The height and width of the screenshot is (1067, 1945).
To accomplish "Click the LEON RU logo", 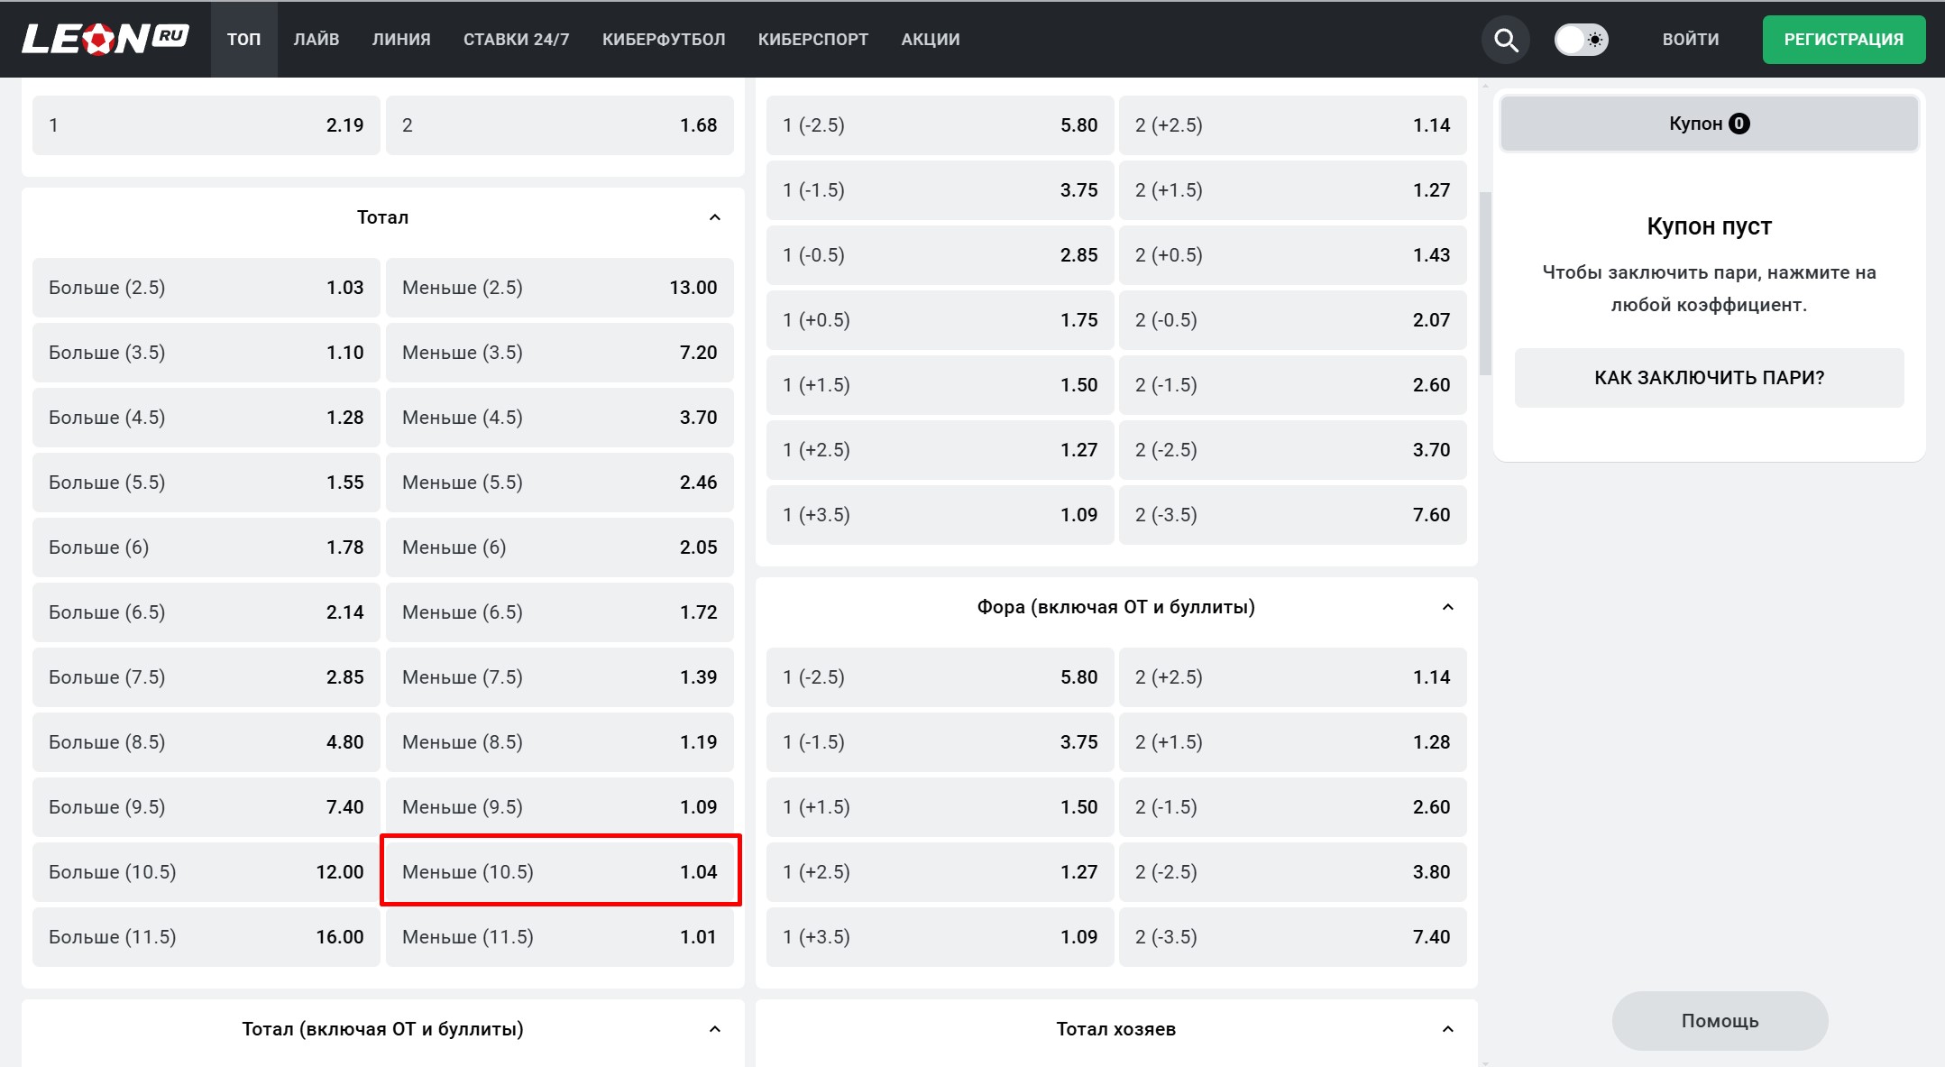I will coord(105,39).
